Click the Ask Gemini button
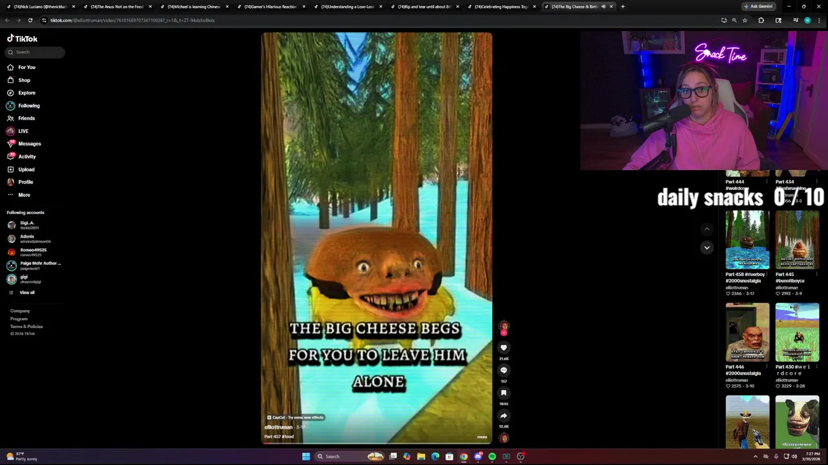This screenshot has width=828, height=465. (x=759, y=6)
